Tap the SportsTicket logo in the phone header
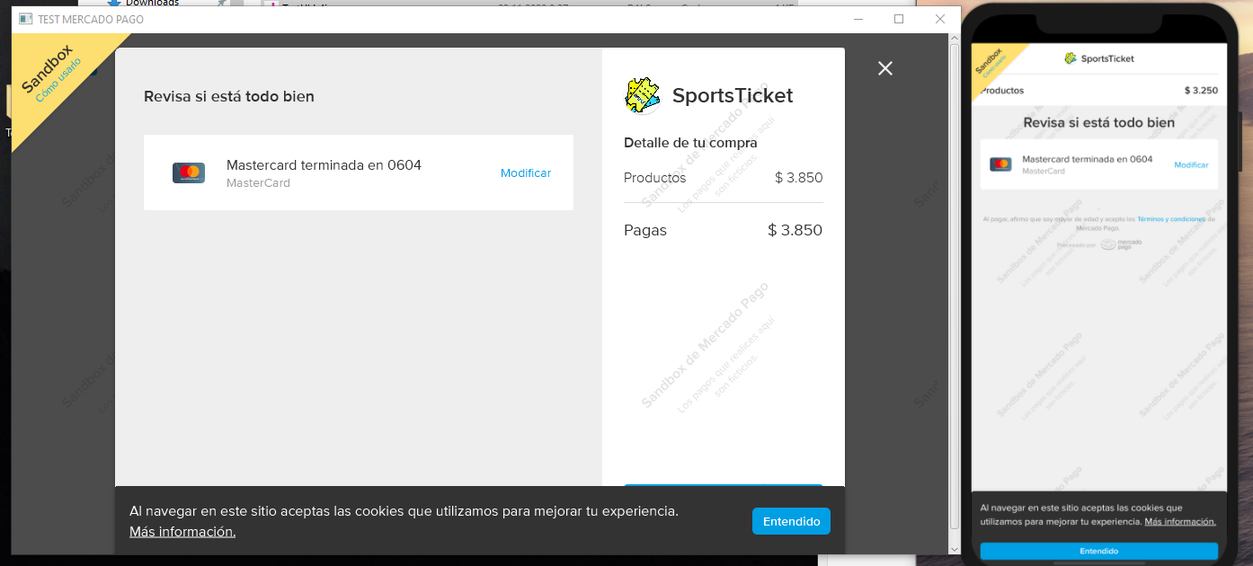 [x=1070, y=58]
